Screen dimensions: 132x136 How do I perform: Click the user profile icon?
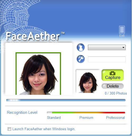click(81, 47)
